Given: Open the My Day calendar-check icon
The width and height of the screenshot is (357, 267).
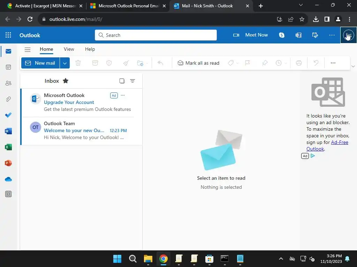Looking at the screenshot, I should point(315,35).
